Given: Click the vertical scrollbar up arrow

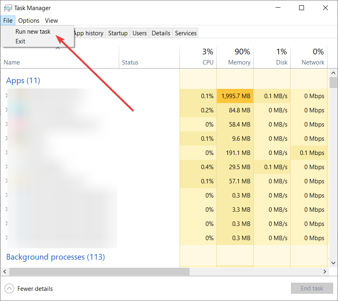Looking at the screenshot, I should [333, 73].
